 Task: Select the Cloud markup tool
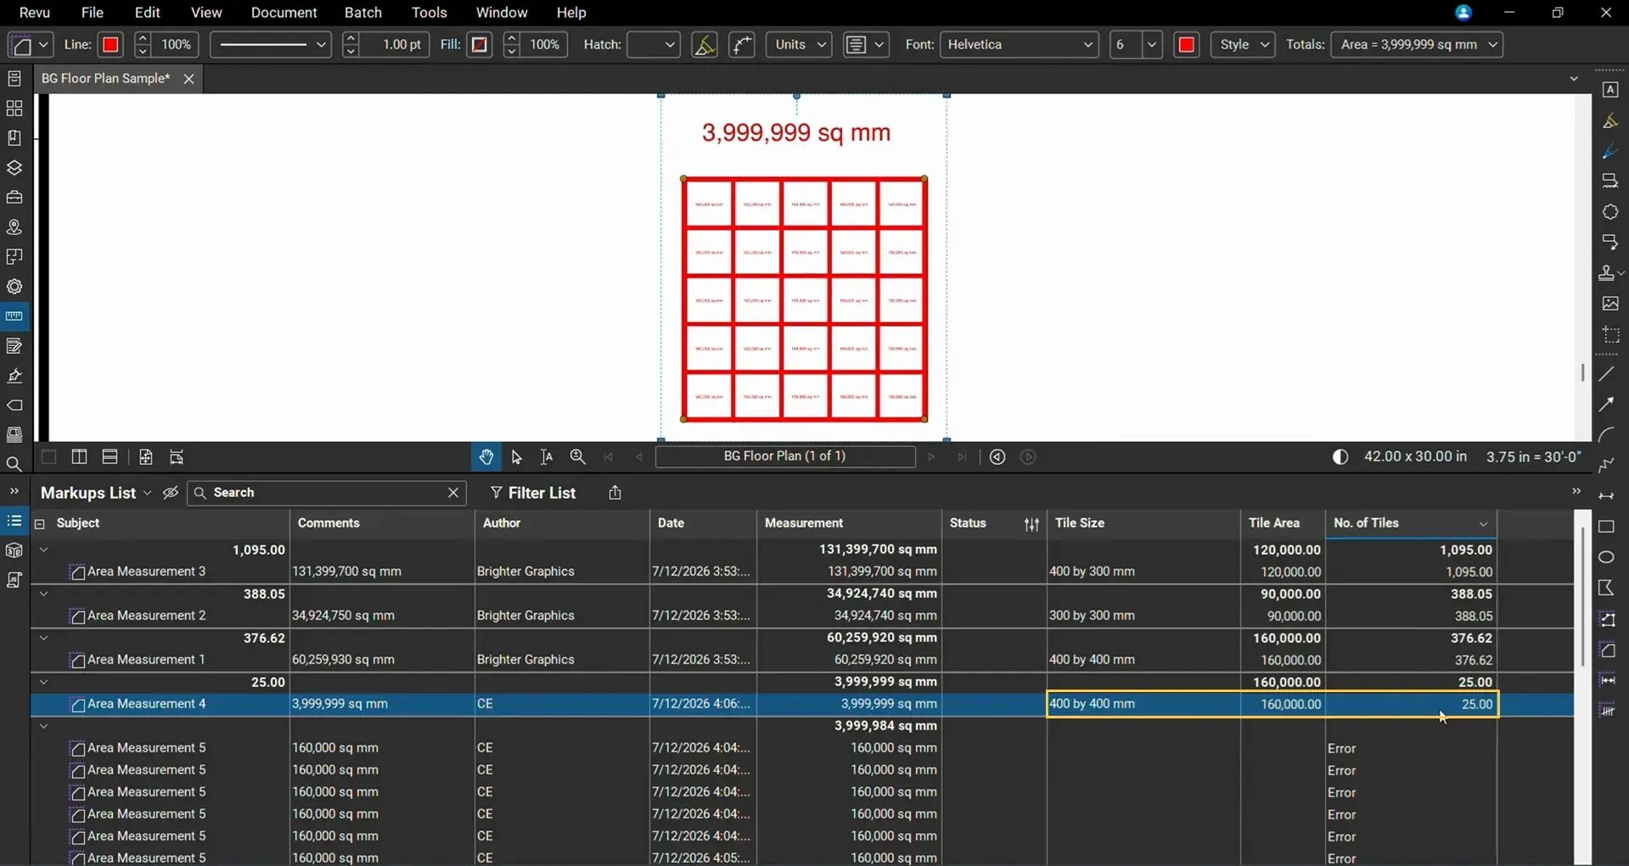pyautogui.click(x=1610, y=212)
